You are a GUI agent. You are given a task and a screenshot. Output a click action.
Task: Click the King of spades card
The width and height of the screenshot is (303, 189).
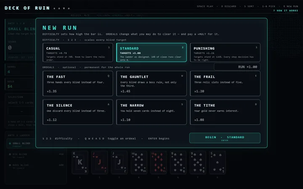[80, 163]
